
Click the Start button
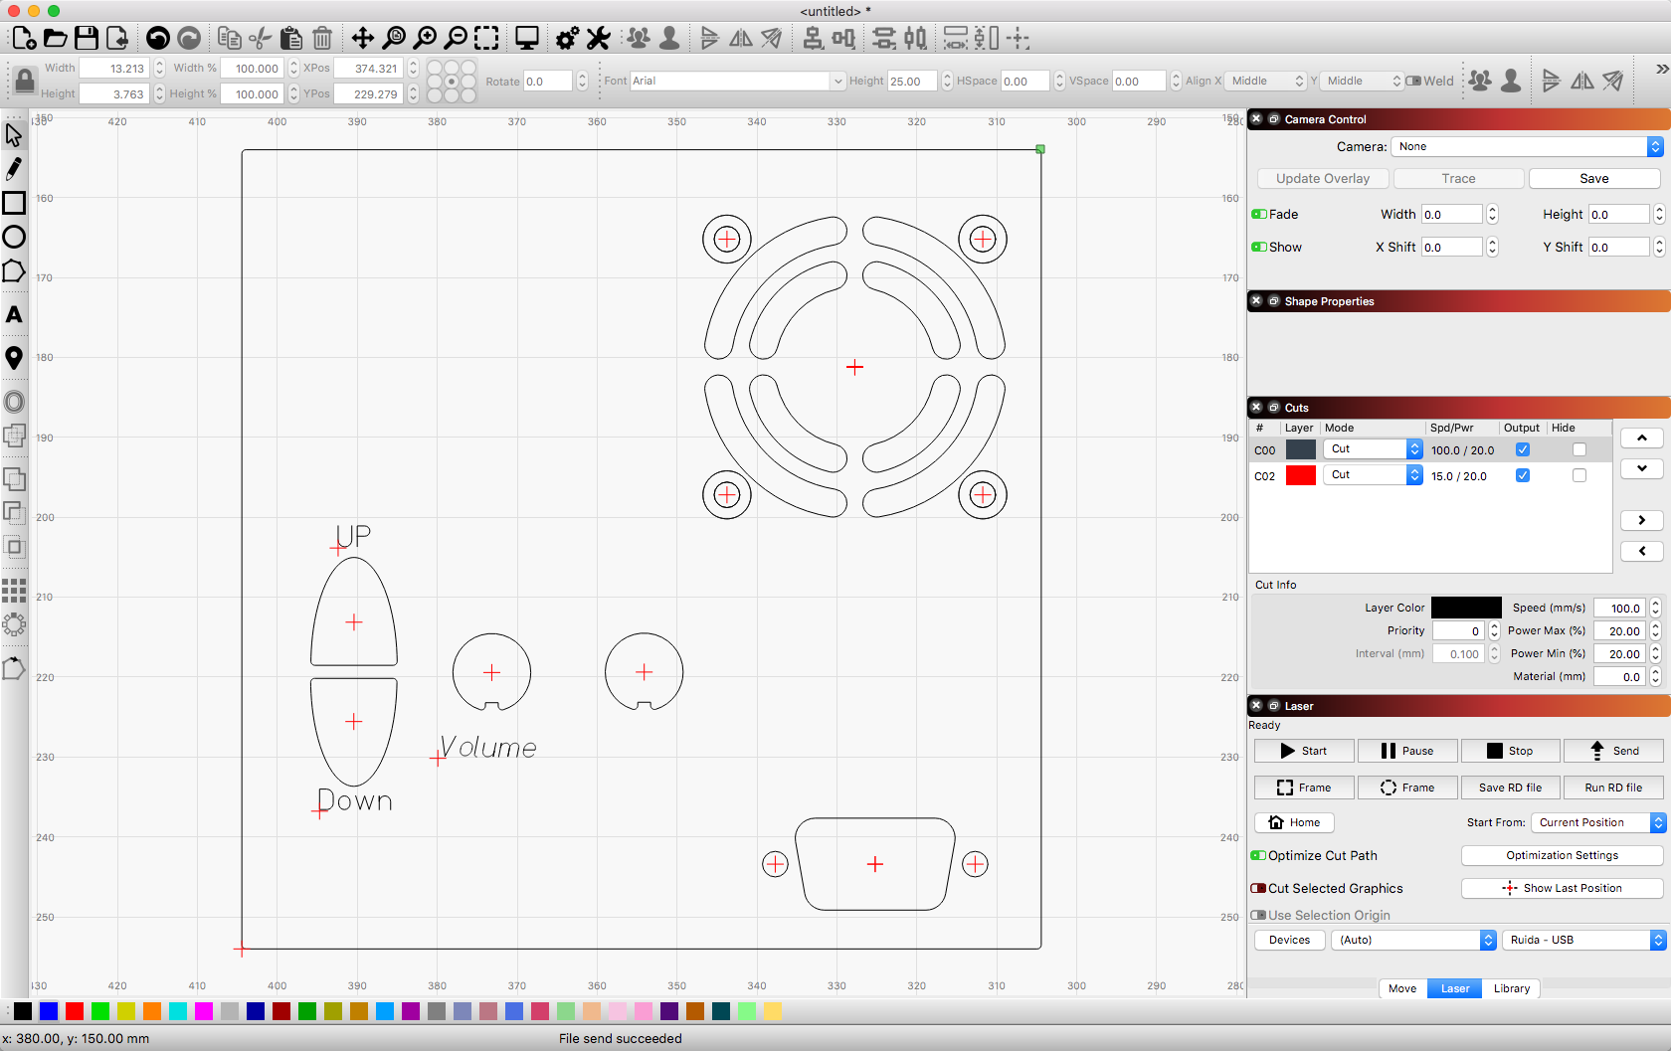click(1304, 751)
